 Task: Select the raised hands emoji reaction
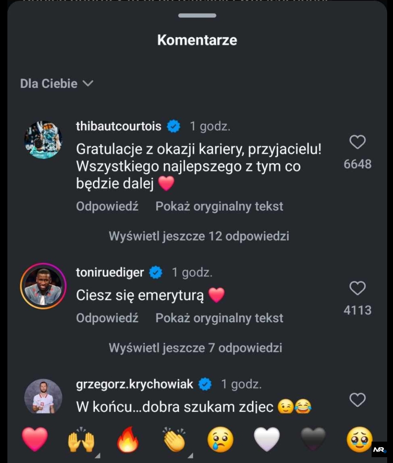click(x=81, y=440)
